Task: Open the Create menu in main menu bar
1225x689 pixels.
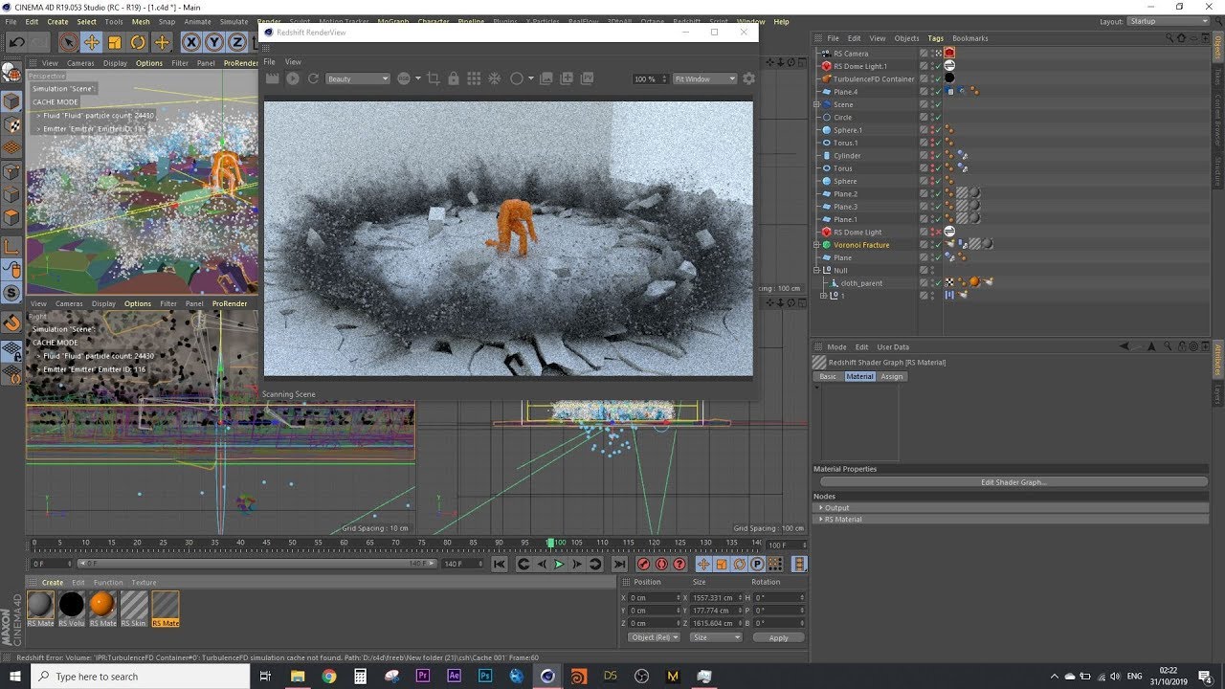Action: 57,21
